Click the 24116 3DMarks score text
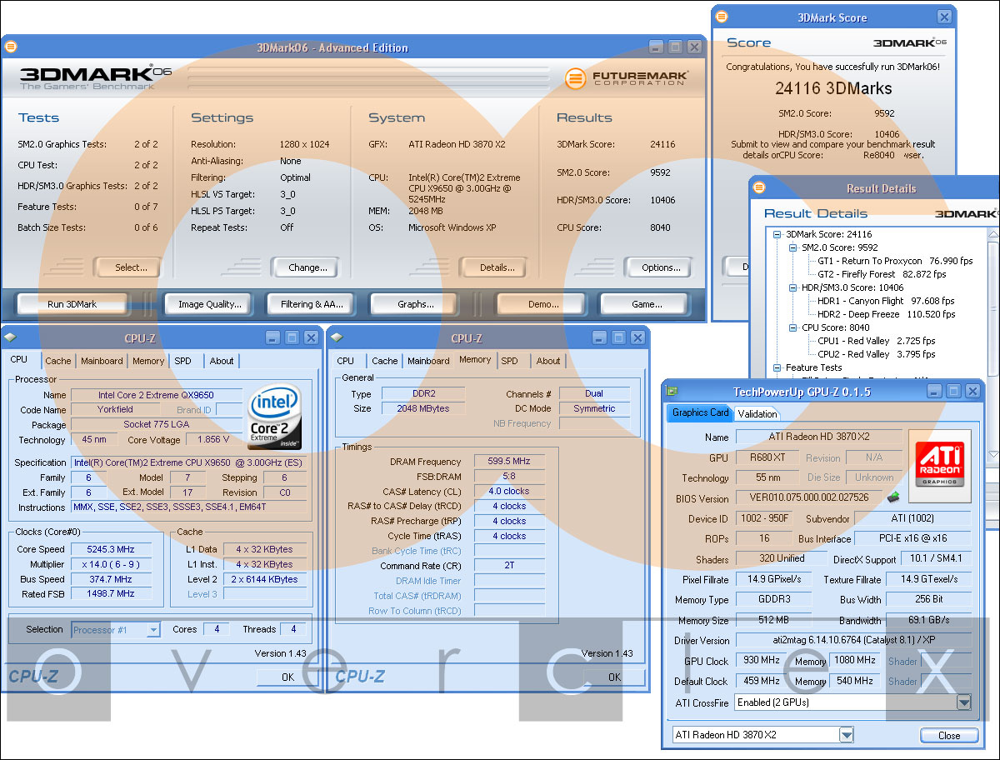Screen dimensions: 1000x760 832,88
